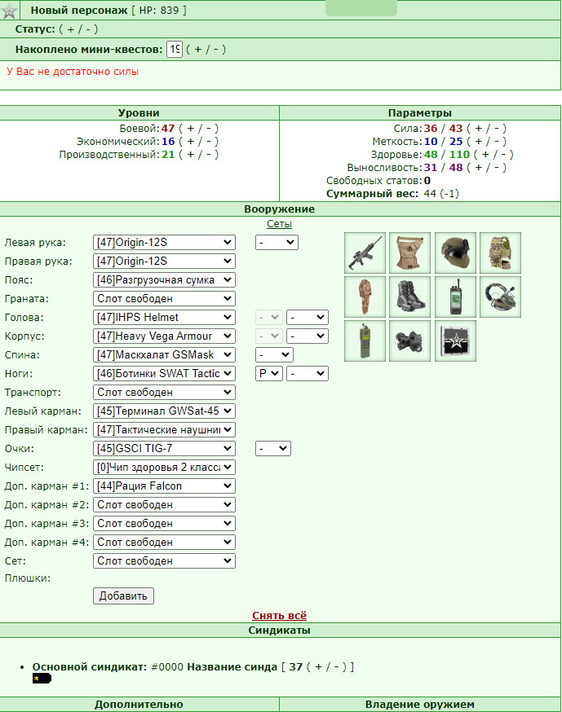Click plus next to Сила parameter
Screen dimensions: 562x712
478,129
